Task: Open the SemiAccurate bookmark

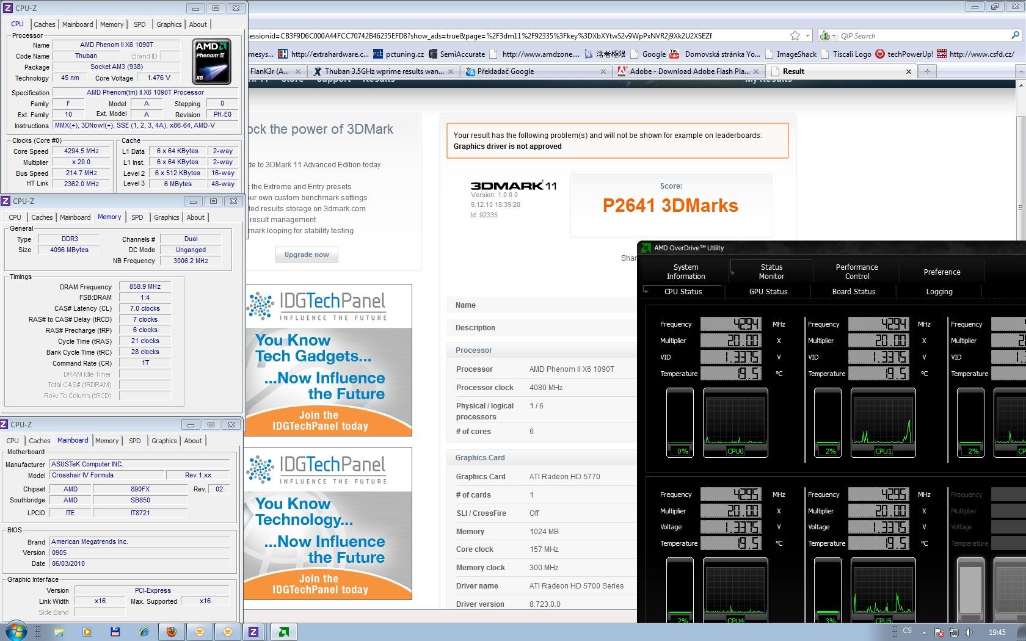Action: coord(457,54)
